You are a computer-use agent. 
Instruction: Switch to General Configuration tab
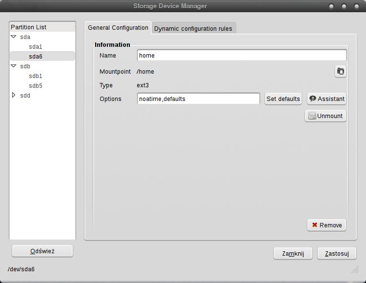coord(118,28)
